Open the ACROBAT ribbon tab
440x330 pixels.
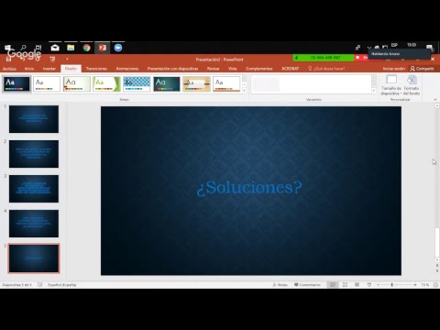[x=291, y=69]
